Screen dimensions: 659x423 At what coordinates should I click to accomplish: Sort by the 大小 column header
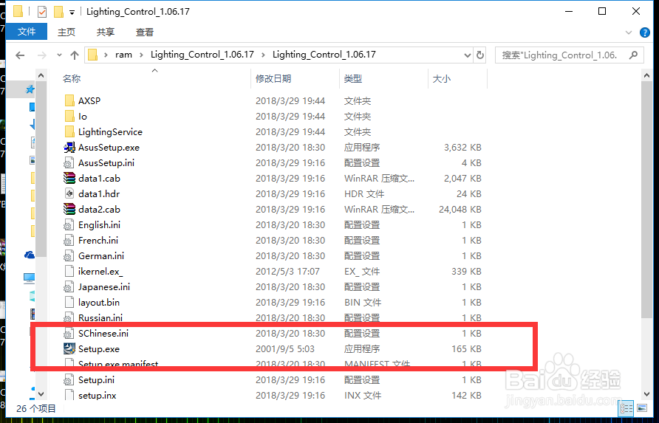click(442, 78)
